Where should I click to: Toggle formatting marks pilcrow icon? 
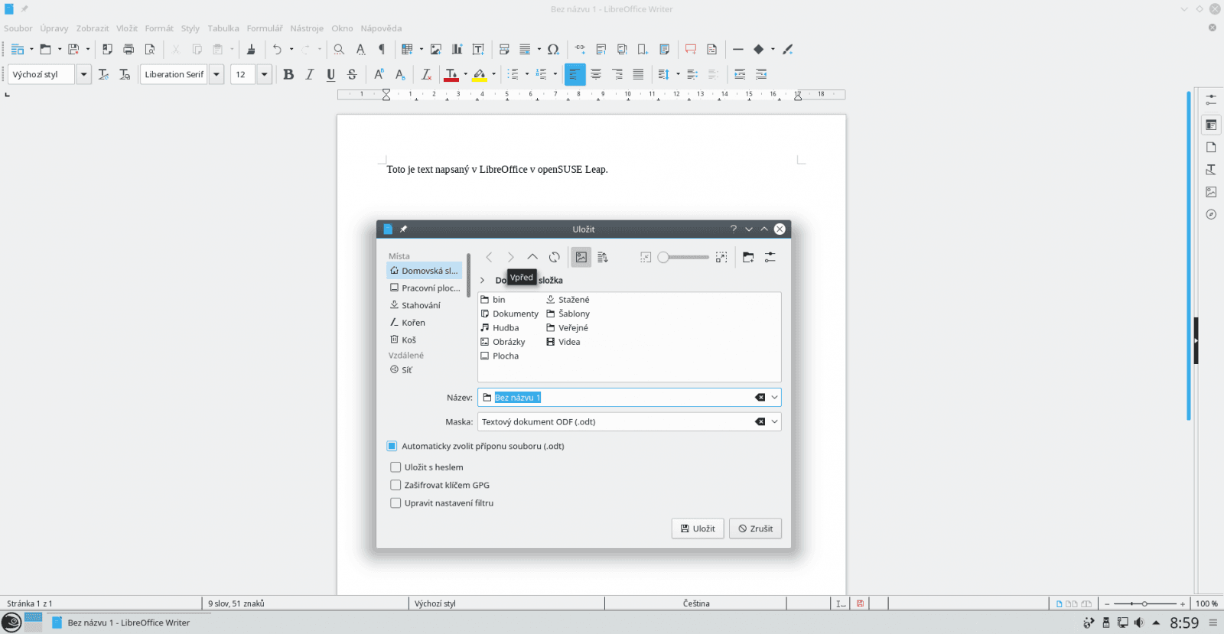382,49
